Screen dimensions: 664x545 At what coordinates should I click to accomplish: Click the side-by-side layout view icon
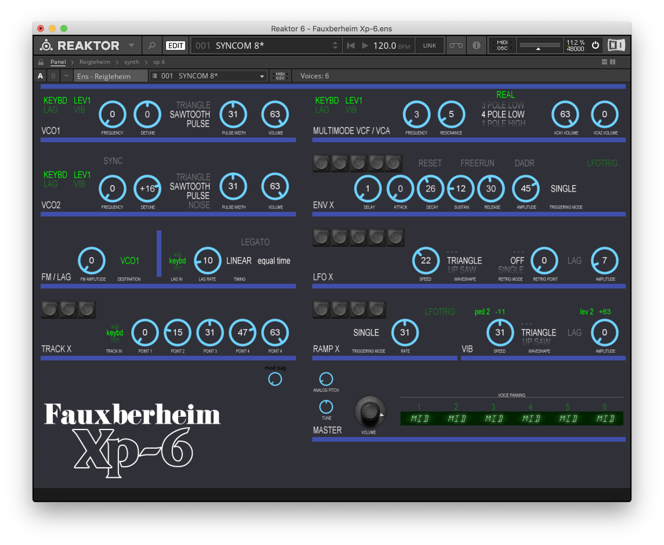coord(613,62)
